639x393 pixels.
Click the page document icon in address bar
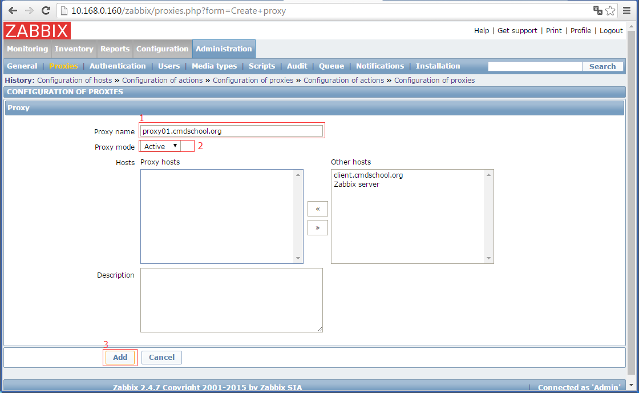coord(64,11)
